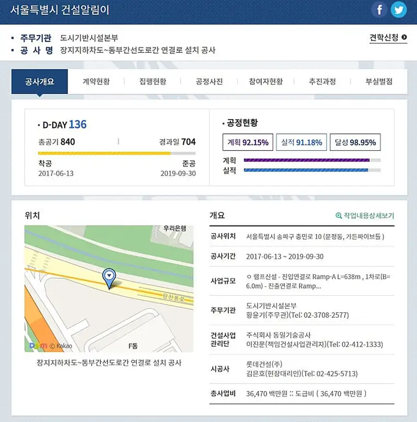Click the 개요 section heading
The width and height of the screenshot is (417, 422).
(x=217, y=215)
